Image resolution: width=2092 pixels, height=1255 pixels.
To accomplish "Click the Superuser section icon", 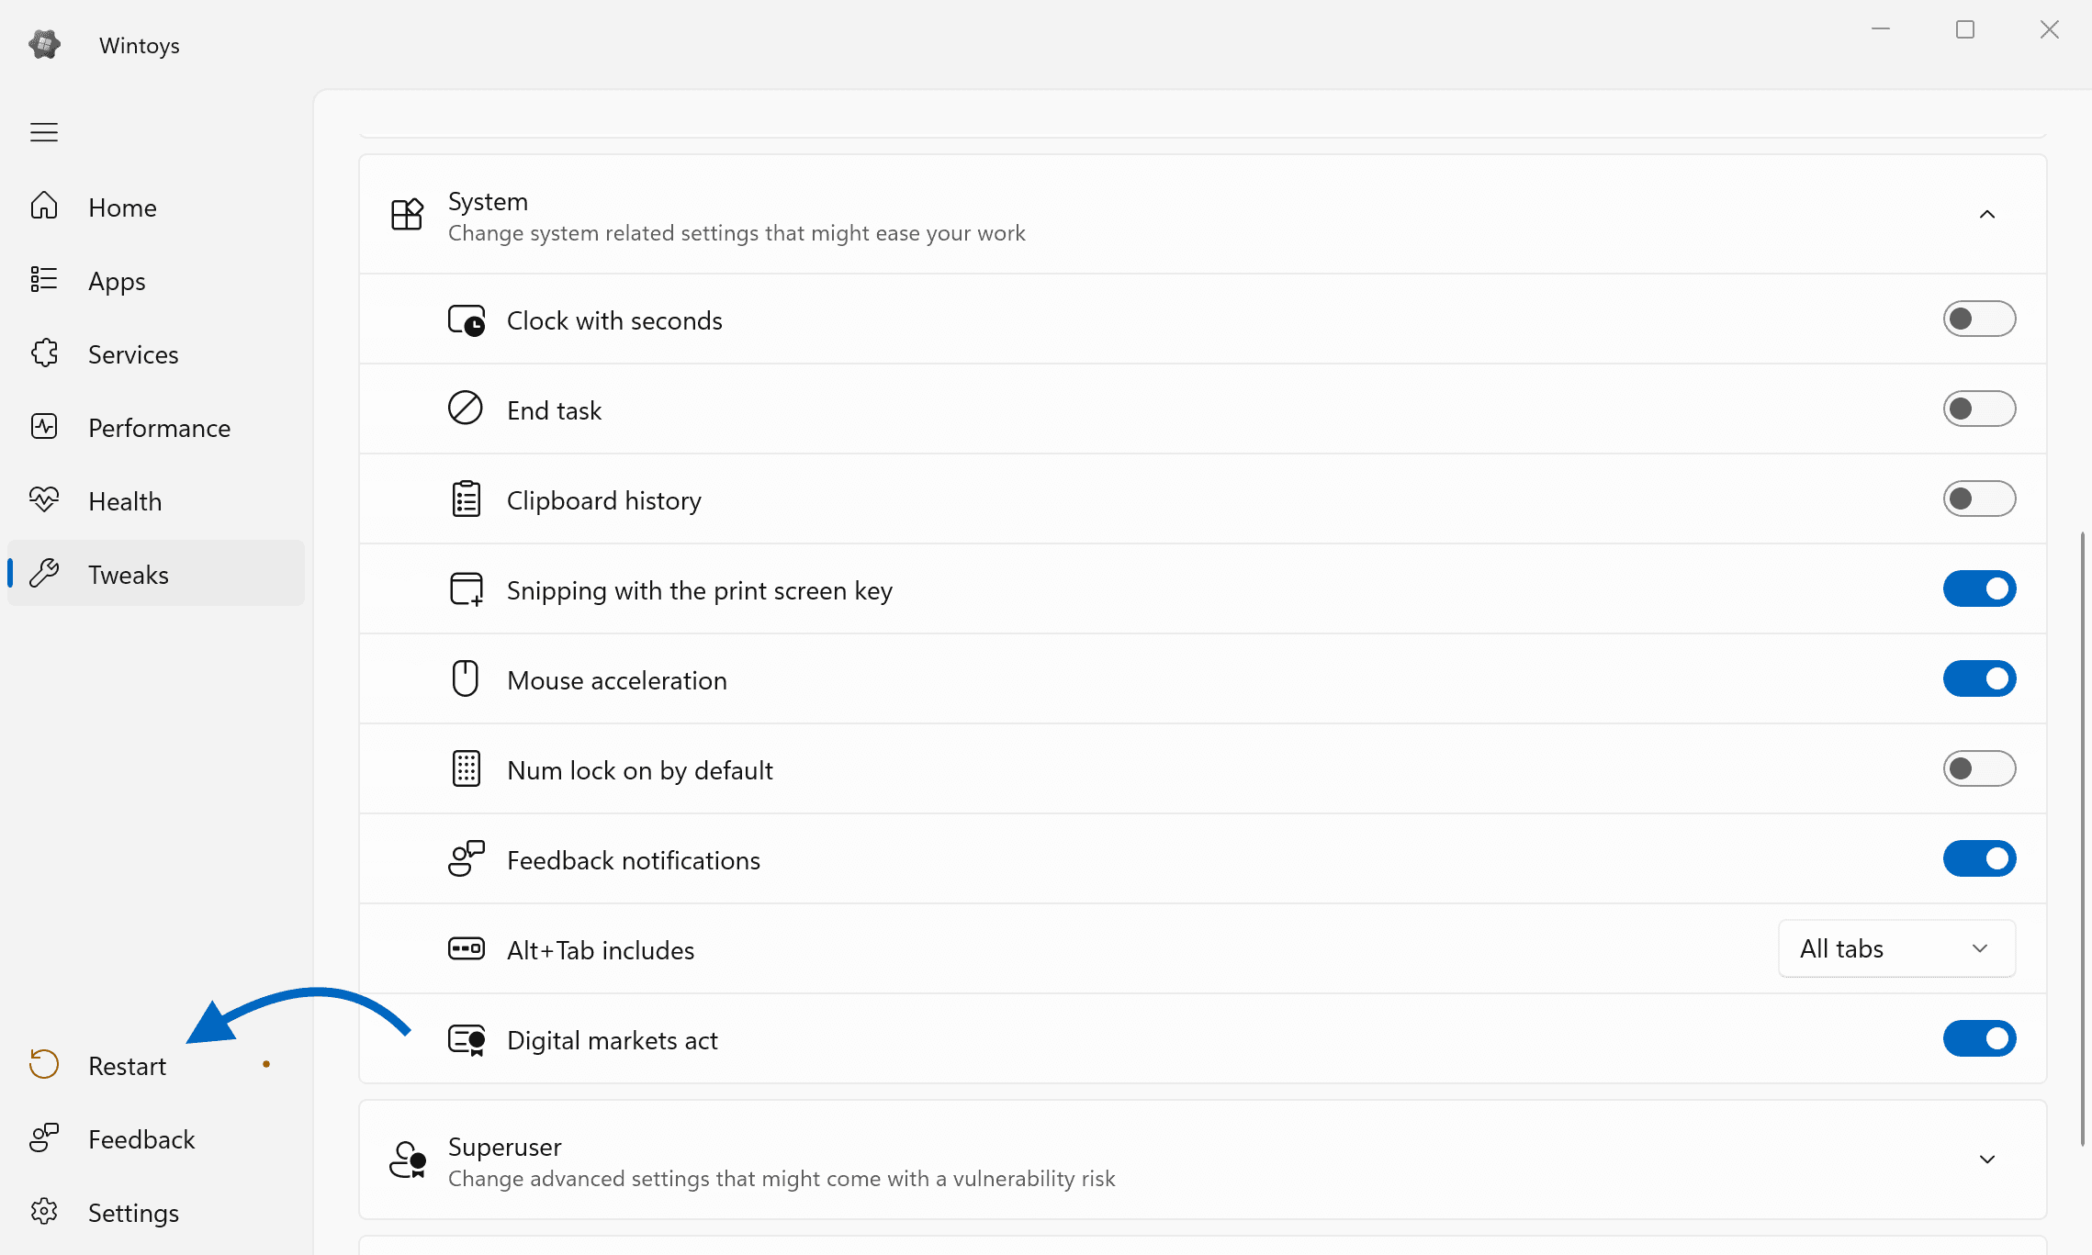I will coord(408,1160).
